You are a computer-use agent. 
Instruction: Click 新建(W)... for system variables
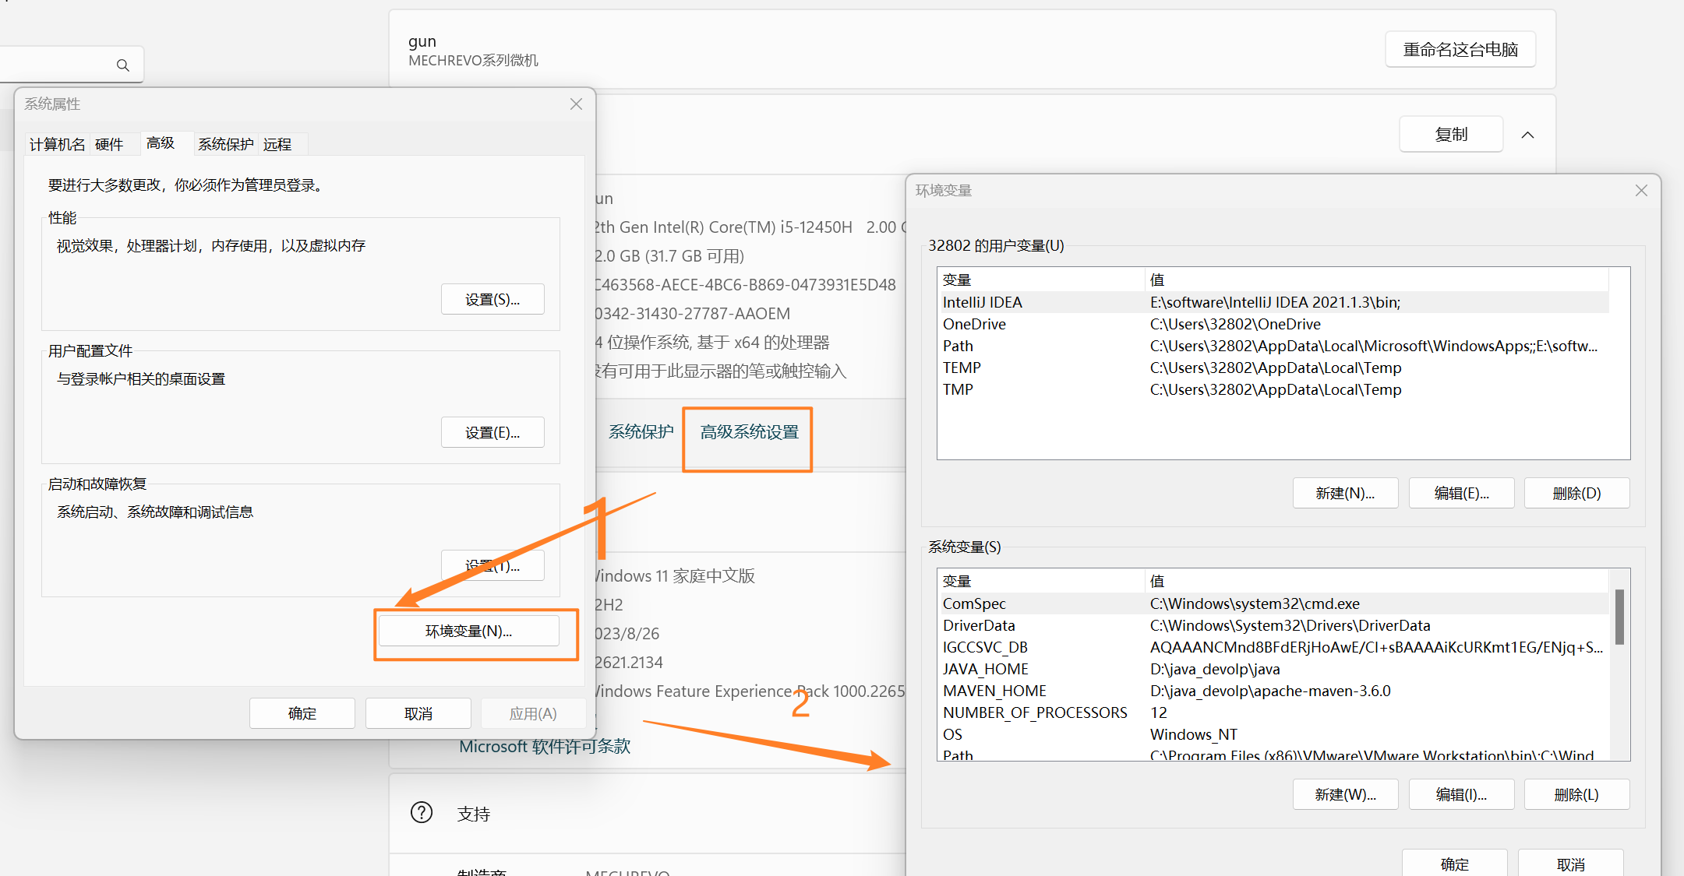coord(1345,795)
